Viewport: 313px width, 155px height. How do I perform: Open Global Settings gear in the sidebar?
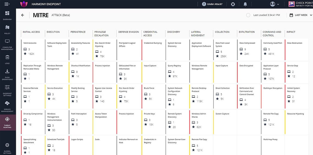[x=7, y=148]
